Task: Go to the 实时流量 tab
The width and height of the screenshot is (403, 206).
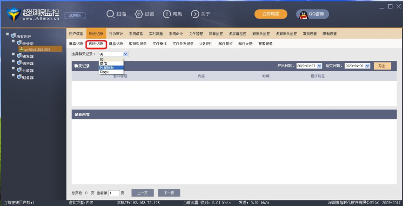Action: pos(156,34)
